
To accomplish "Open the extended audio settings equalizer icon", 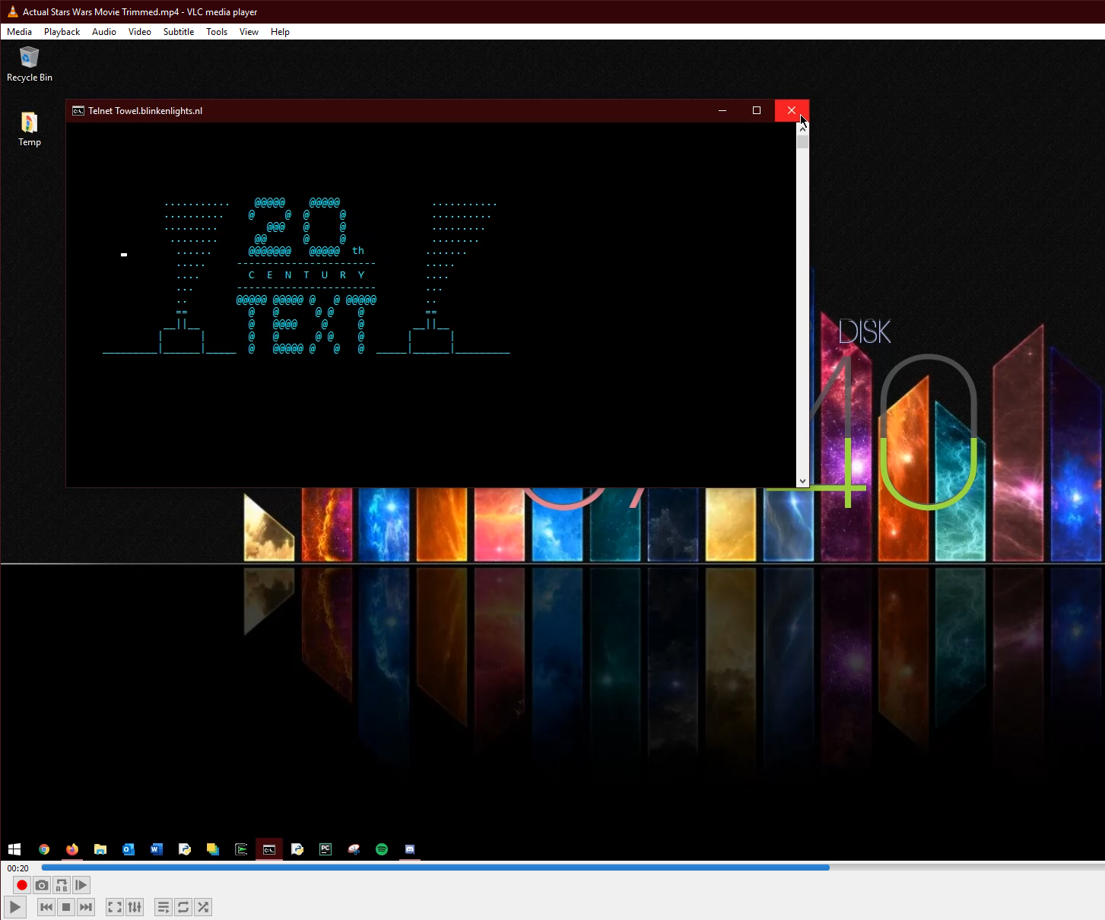I will [x=135, y=906].
